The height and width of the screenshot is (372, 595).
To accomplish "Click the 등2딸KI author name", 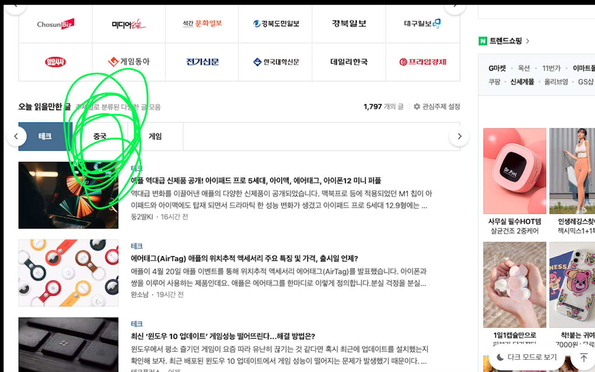I will pos(142,217).
